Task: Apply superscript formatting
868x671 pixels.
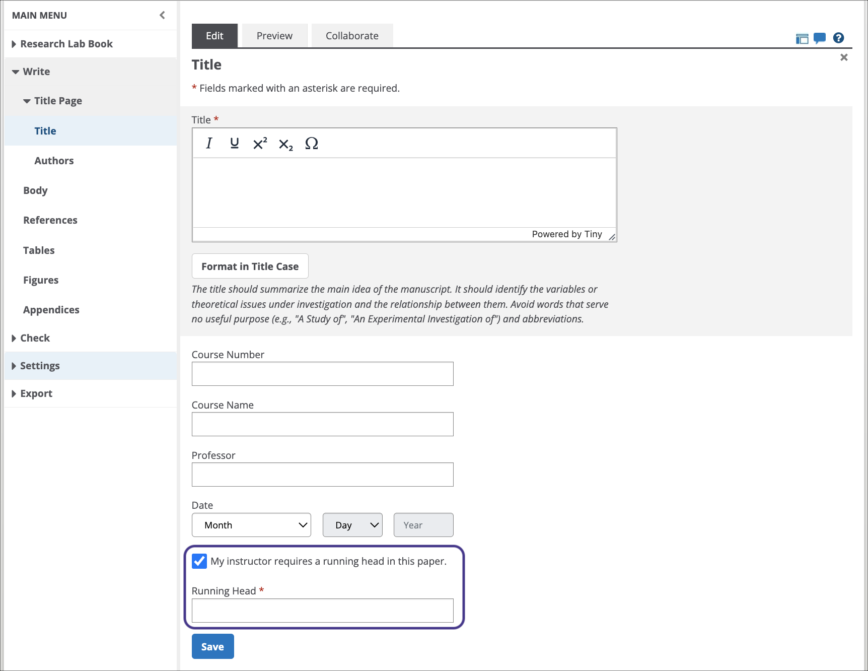Action: 260,144
